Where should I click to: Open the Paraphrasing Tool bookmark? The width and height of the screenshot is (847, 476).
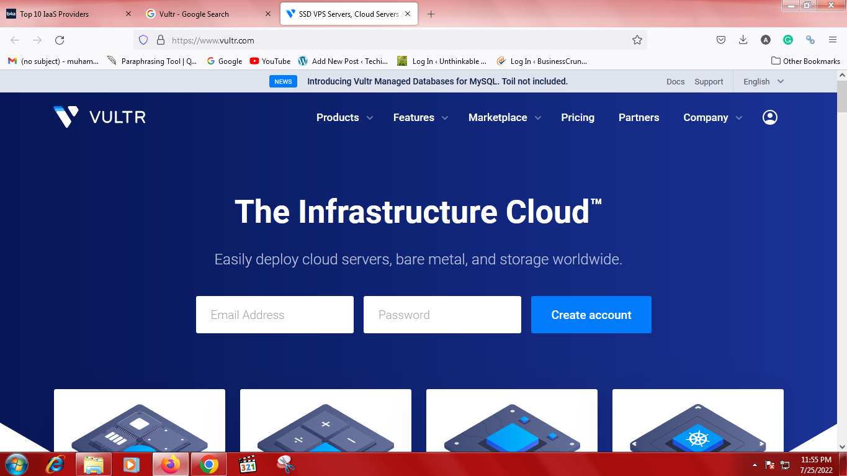(x=153, y=61)
